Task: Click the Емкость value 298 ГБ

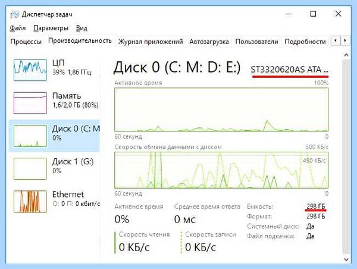Action: coord(315,206)
